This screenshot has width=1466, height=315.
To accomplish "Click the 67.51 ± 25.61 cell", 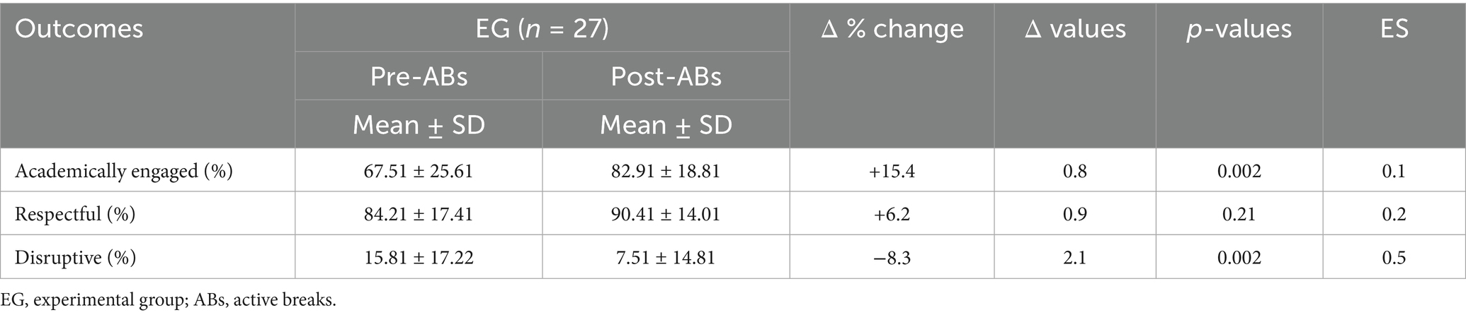I will click(419, 171).
